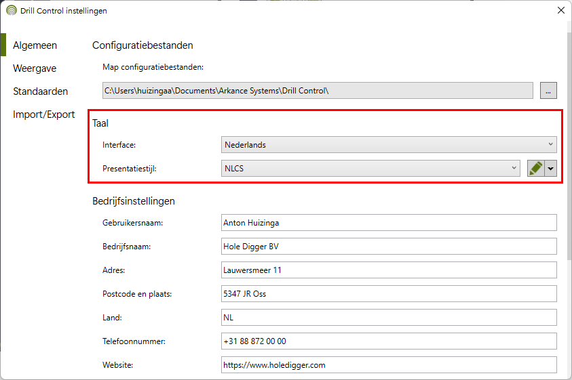Screen dimensions: 572x380
Task: Open the arrow menu beside the pencil button
Action: point(550,168)
